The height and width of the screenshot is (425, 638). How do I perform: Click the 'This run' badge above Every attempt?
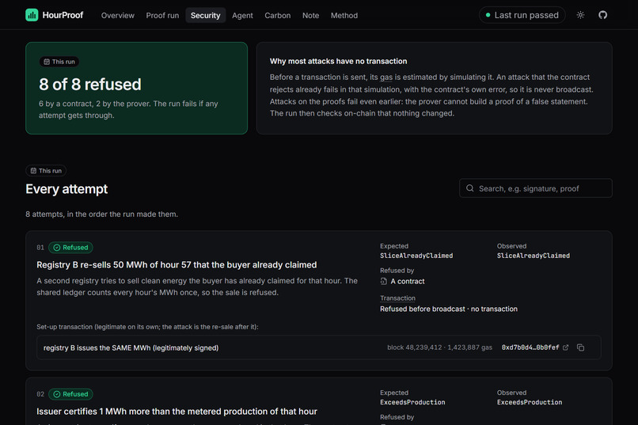(x=46, y=171)
